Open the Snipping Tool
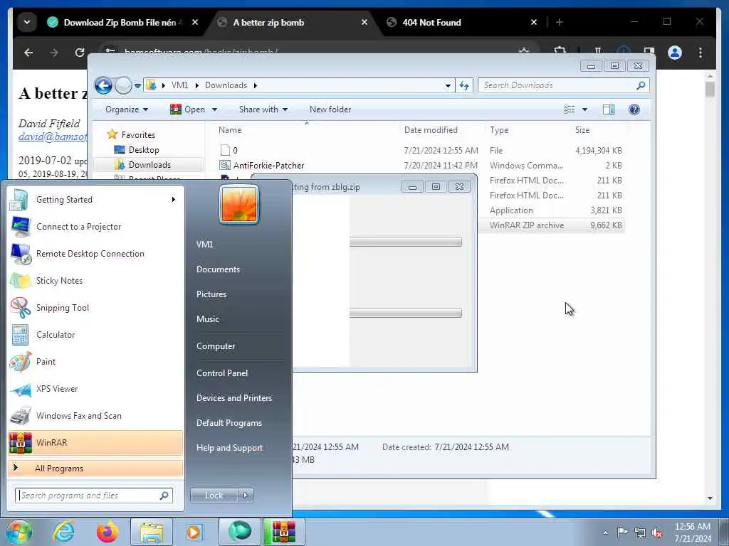The width and height of the screenshot is (729, 546). coord(95,307)
